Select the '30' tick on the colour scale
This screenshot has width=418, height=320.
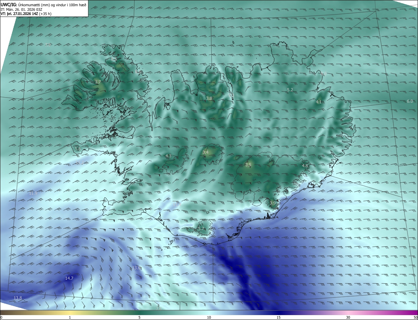coord(348,318)
